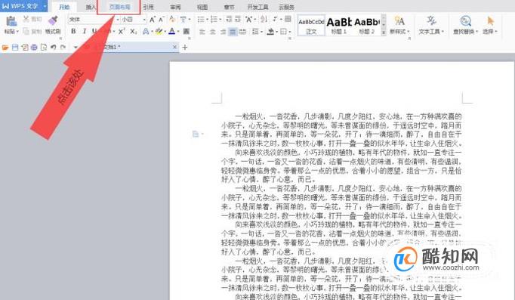Screen dimensions: 515x300
Task: Add a new document tab with plus button
Action: point(185,48)
